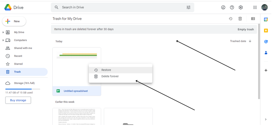Open the Help question mark icon
The width and height of the screenshot is (275, 137).
(x=232, y=7)
